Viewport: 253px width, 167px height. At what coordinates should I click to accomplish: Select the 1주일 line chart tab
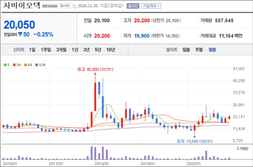[x=46, y=50]
